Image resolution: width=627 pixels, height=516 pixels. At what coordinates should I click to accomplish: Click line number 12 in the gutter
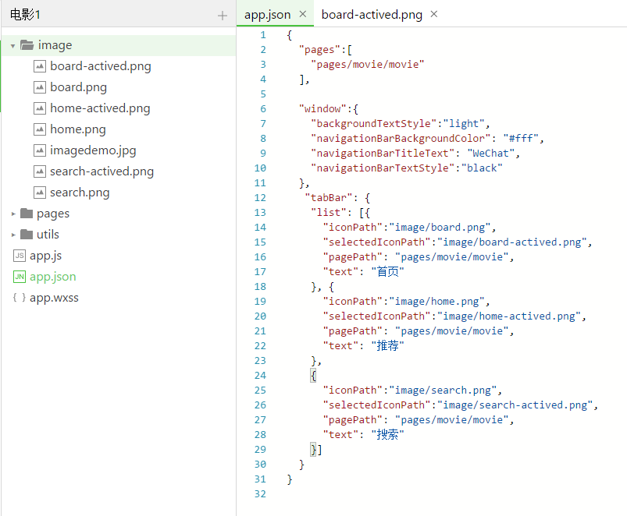click(260, 198)
